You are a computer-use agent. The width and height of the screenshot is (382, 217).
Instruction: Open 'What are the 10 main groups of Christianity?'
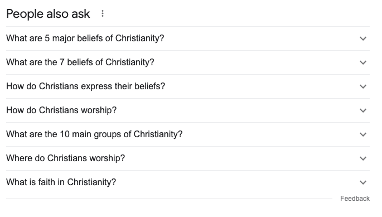click(x=94, y=134)
